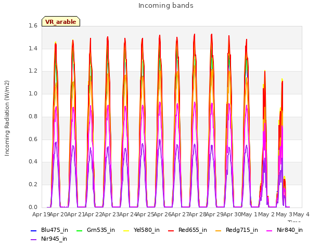Click the 1.2 y-axis tick label
Viewport: 333px width, 249px height.
(33, 71)
